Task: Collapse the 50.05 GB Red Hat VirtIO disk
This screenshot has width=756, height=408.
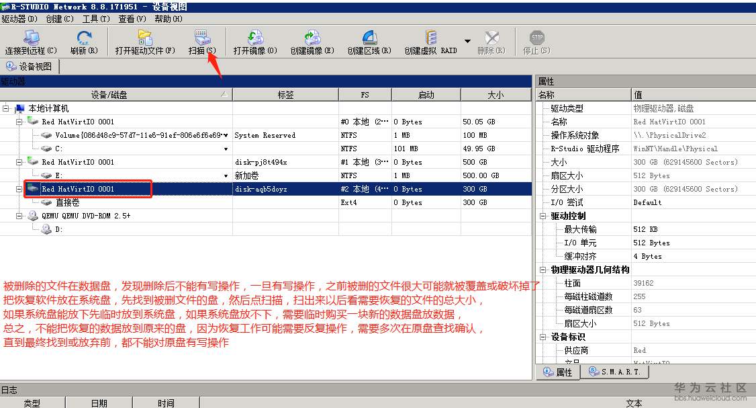Action: coord(19,122)
